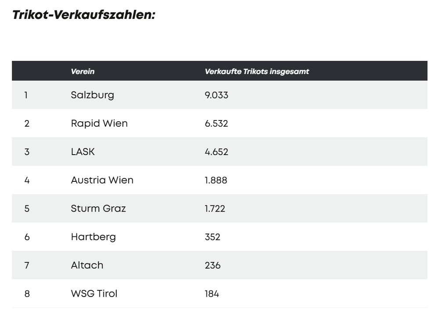
Task: Select the 1.722 value for Sturm Graz
Action: 215,209
